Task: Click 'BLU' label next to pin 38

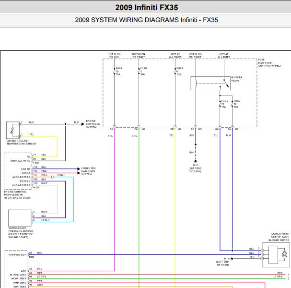Action: click(40, 252)
